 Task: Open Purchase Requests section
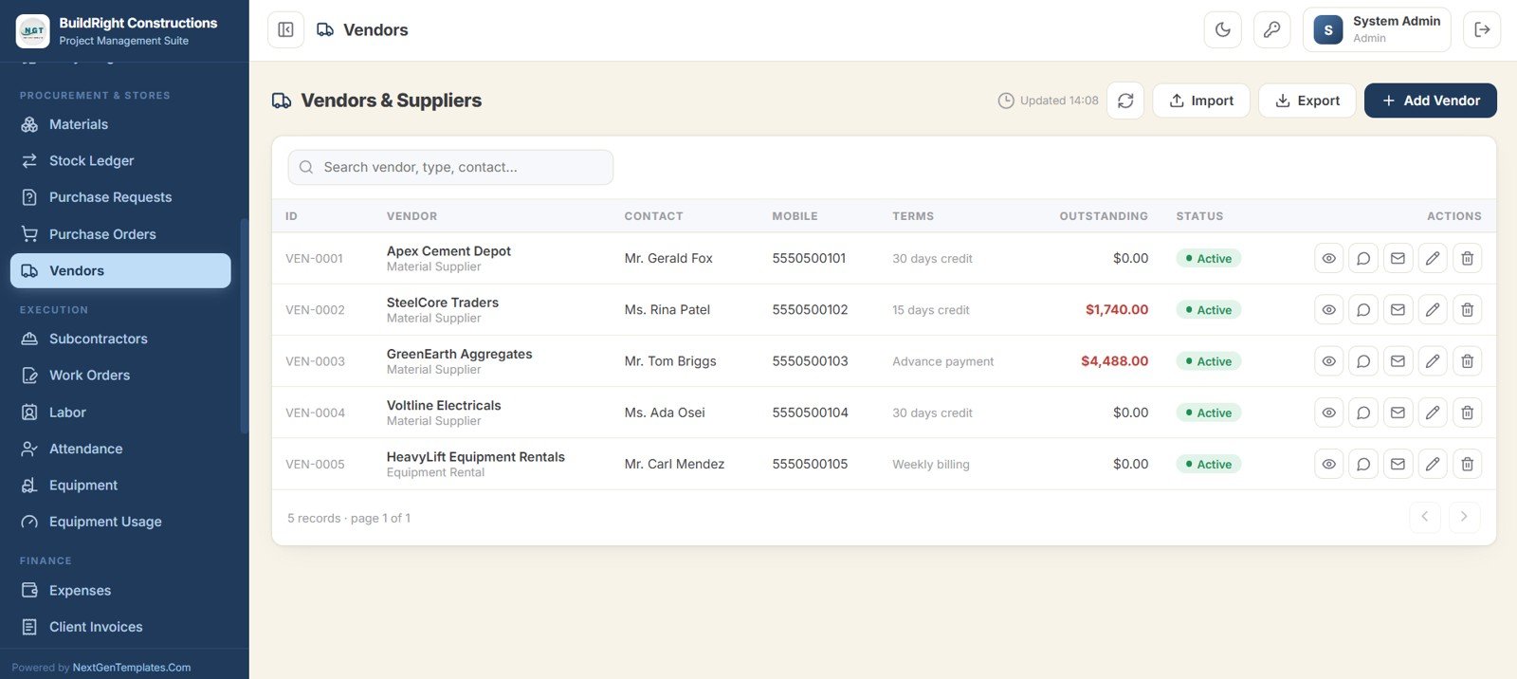coord(120,197)
